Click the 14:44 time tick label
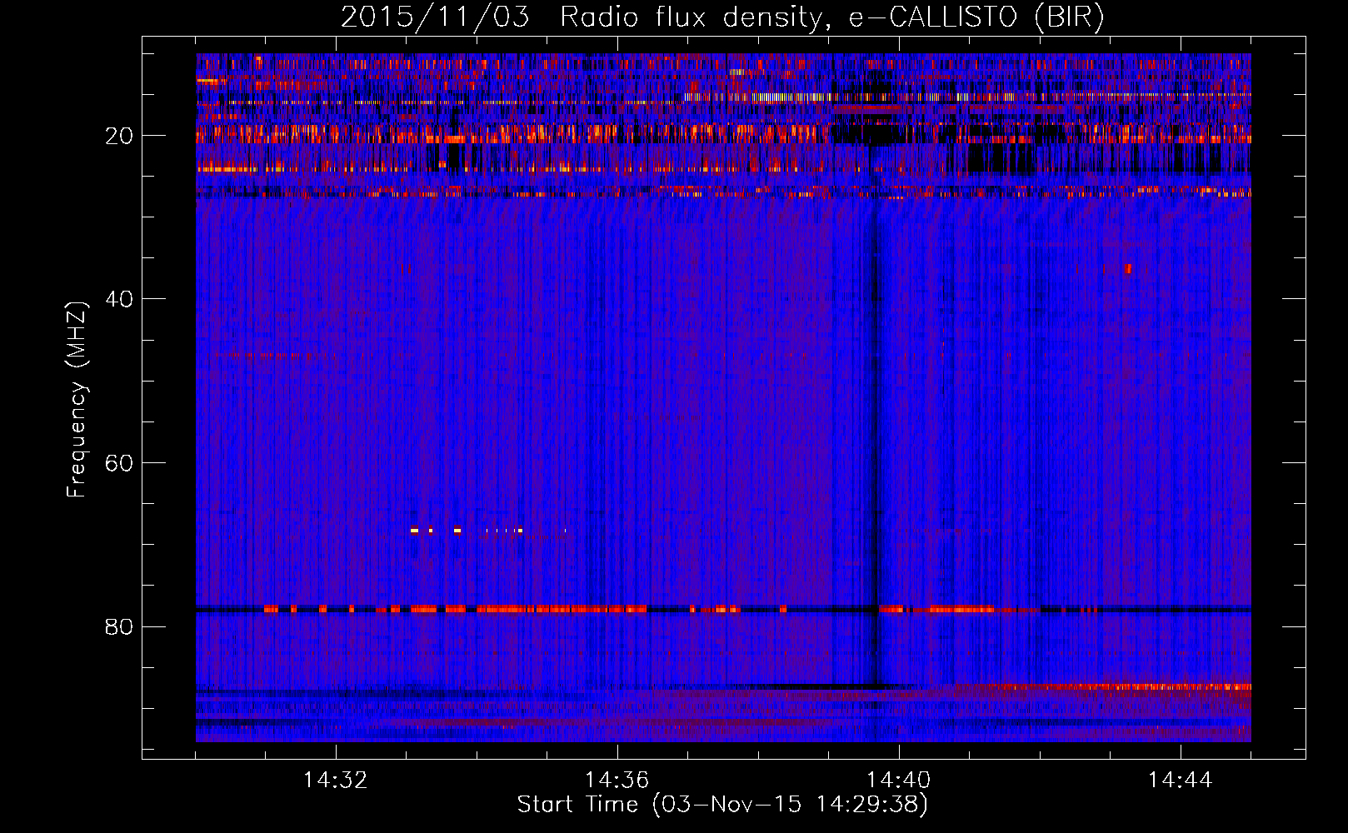 pyautogui.click(x=1181, y=781)
